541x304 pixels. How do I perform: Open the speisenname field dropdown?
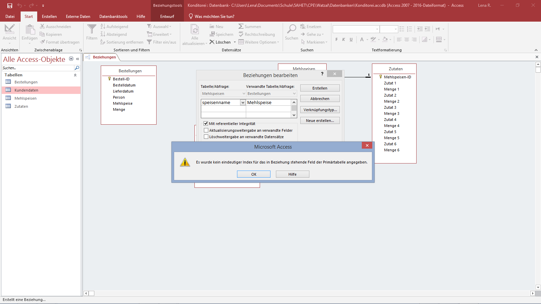pos(243,102)
